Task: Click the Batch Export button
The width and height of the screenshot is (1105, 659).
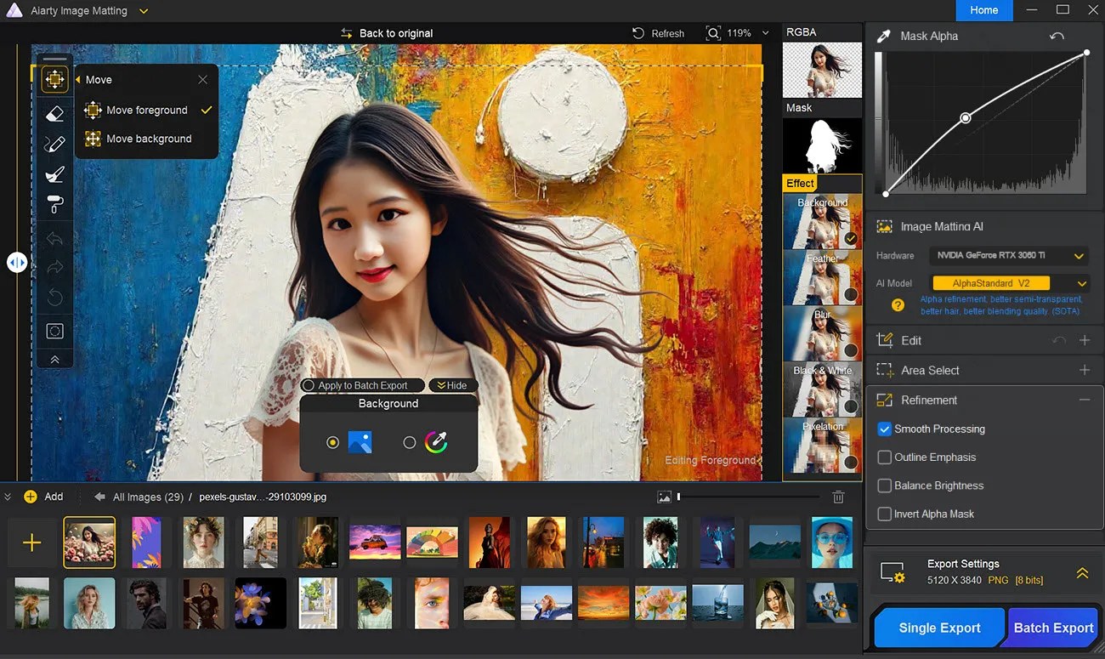Action: [x=1052, y=627]
